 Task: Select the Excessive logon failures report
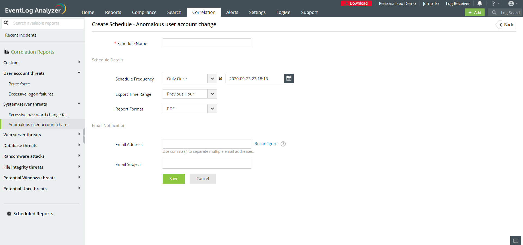pyautogui.click(x=31, y=94)
